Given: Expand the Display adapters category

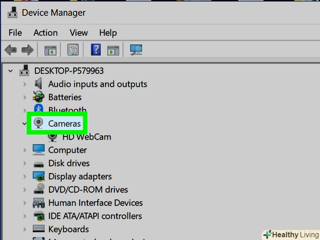Looking at the screenshot, I should [25, 177].
